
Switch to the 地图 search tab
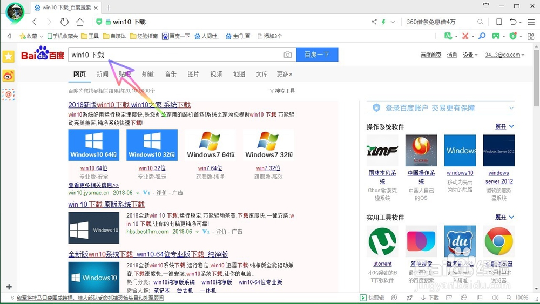pyautogui.click(x=239, y=74)
